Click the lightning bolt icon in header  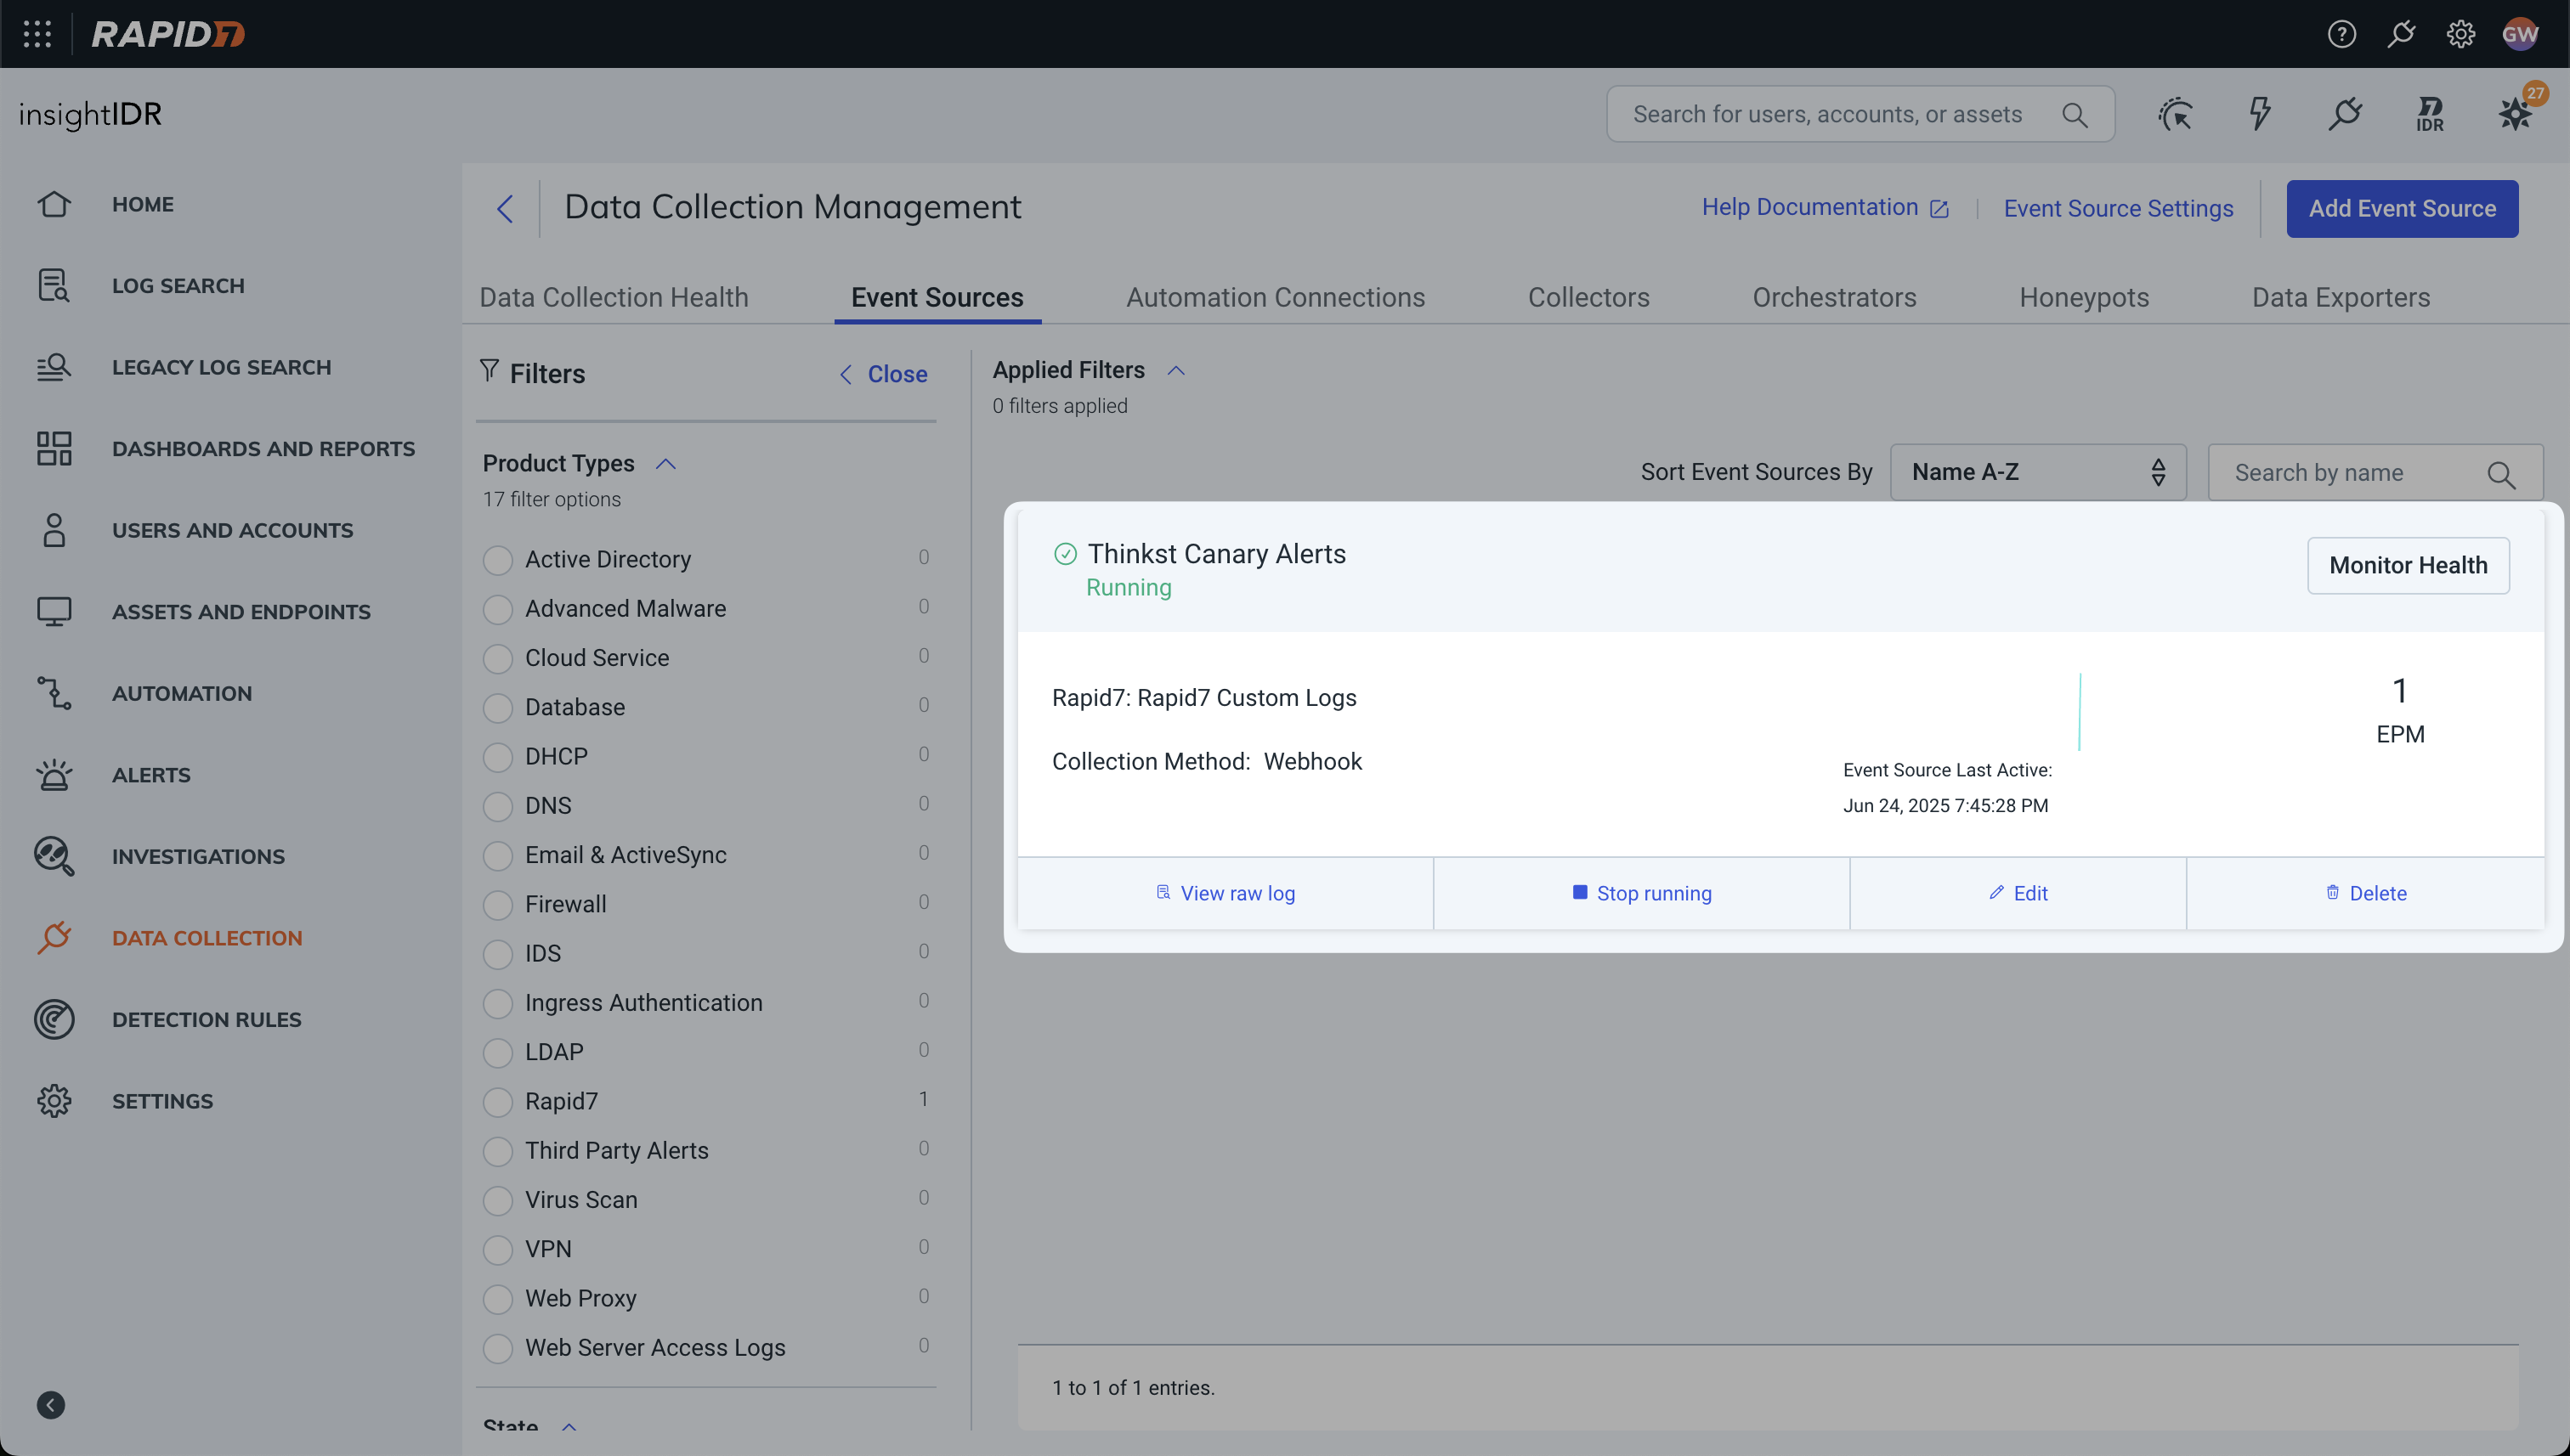pyautogui.click(x=2260, y=114)
